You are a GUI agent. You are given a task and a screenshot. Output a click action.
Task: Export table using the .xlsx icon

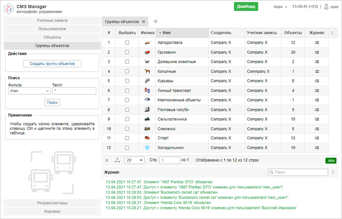point(331,161)
